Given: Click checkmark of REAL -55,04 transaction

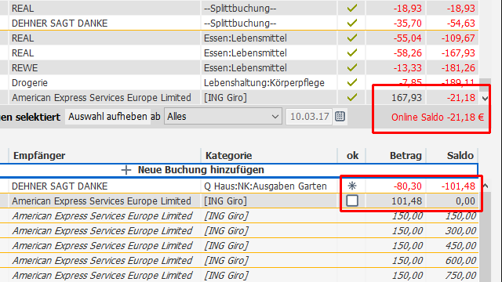Looking at the screenshot, I should tap(352, 38).
